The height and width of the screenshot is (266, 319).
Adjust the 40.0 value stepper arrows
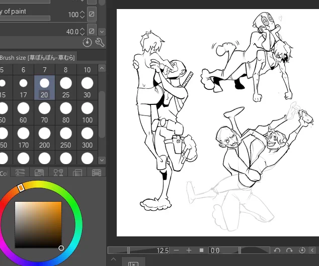(x=82, y=32)
